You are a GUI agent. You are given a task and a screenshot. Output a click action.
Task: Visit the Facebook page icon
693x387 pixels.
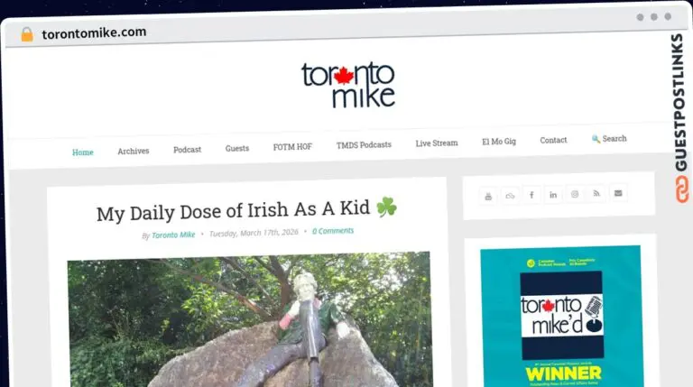531,195
